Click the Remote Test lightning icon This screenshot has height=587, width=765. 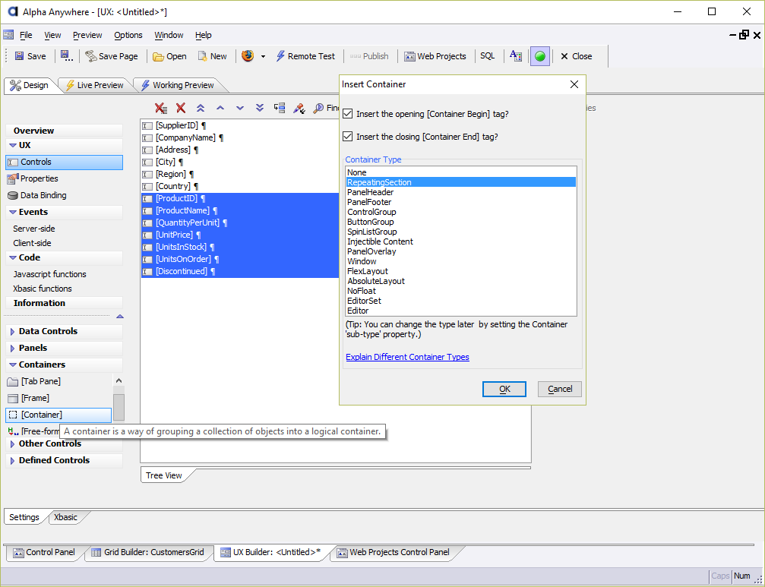pyautogui.click(x=280, y=56)
